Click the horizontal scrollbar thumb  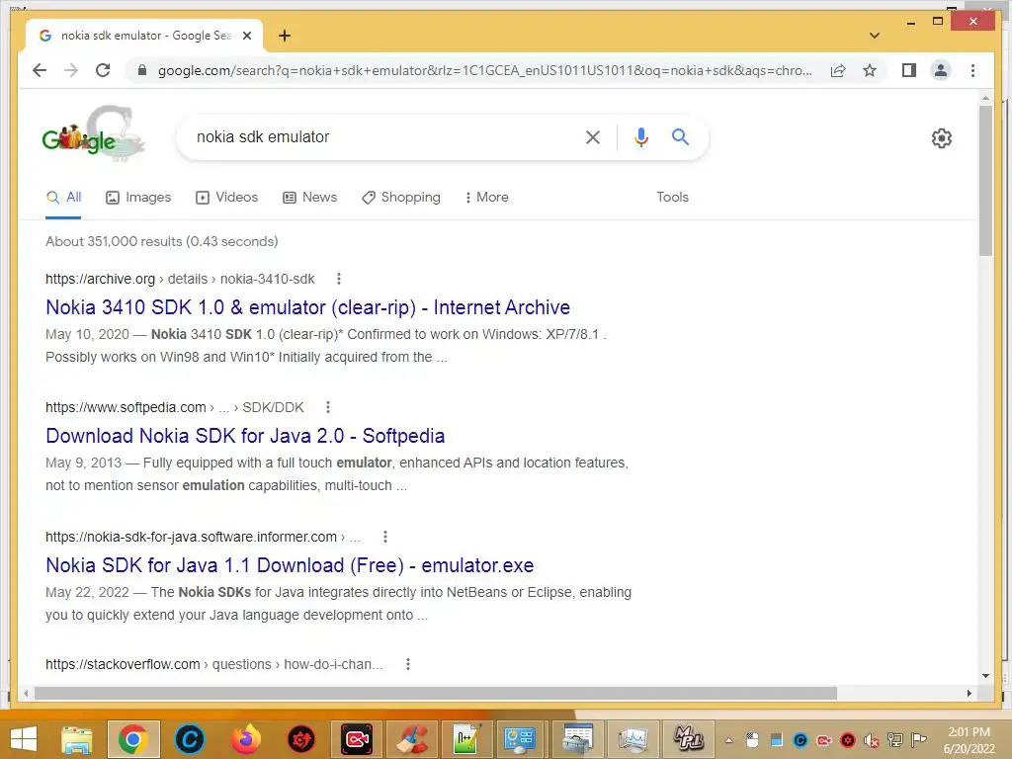click(x=435, y=693)
